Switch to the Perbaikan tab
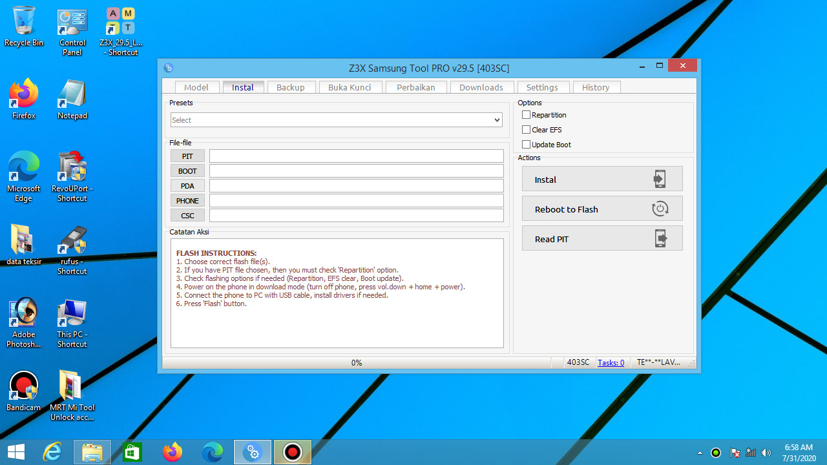Viewport: 827px width, 465px height. 416,87
